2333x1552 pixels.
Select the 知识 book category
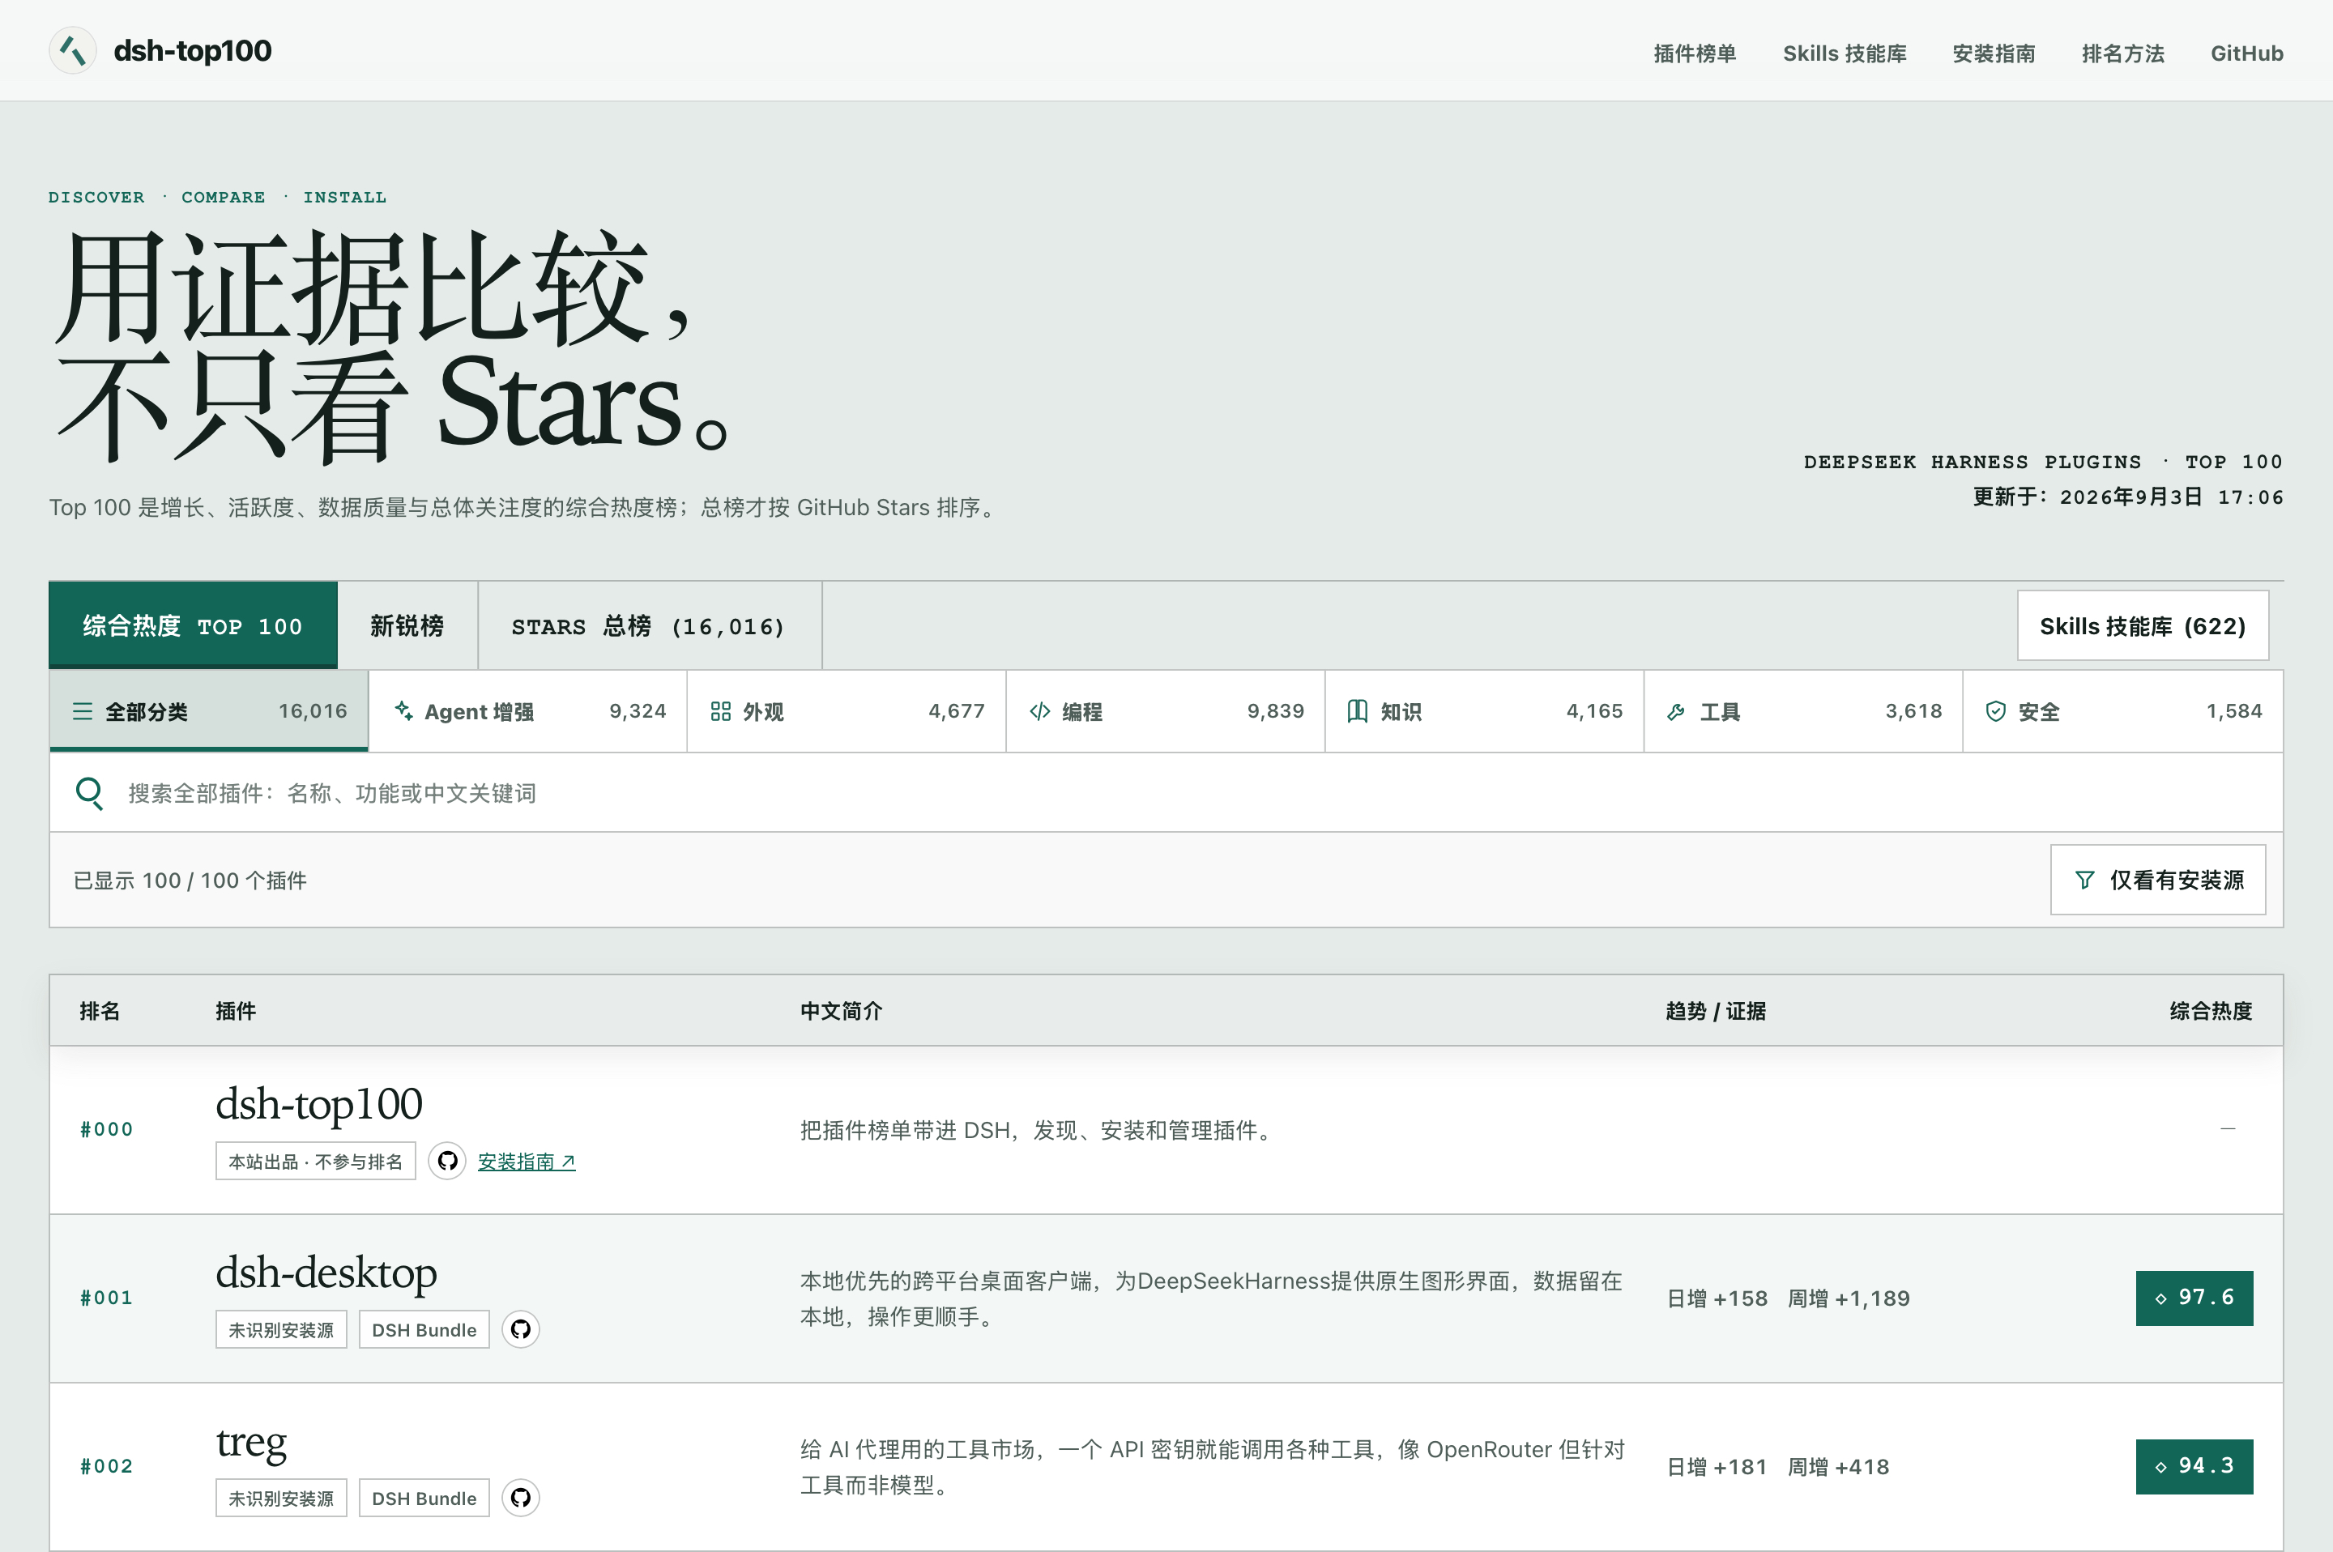(1484, 712)
